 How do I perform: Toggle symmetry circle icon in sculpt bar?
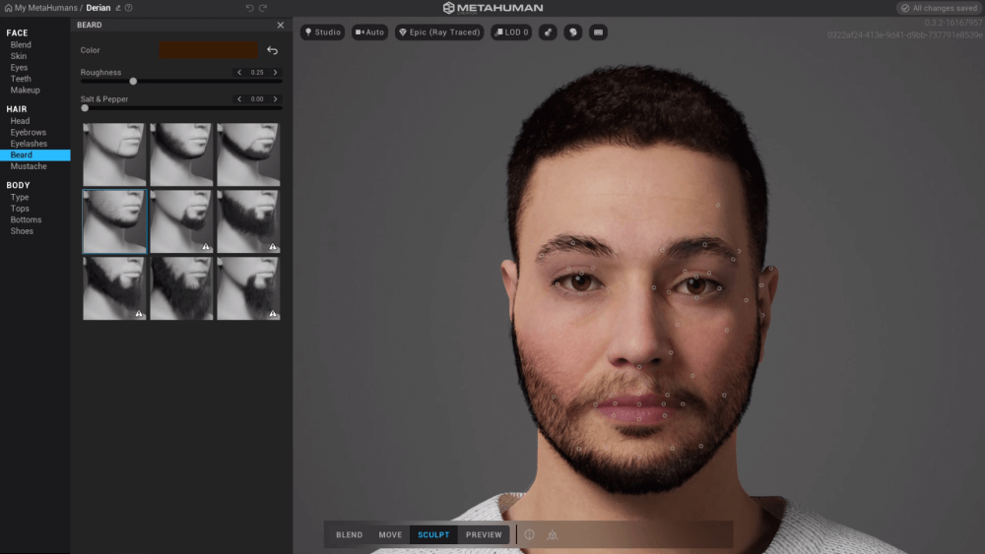point(530,534)
